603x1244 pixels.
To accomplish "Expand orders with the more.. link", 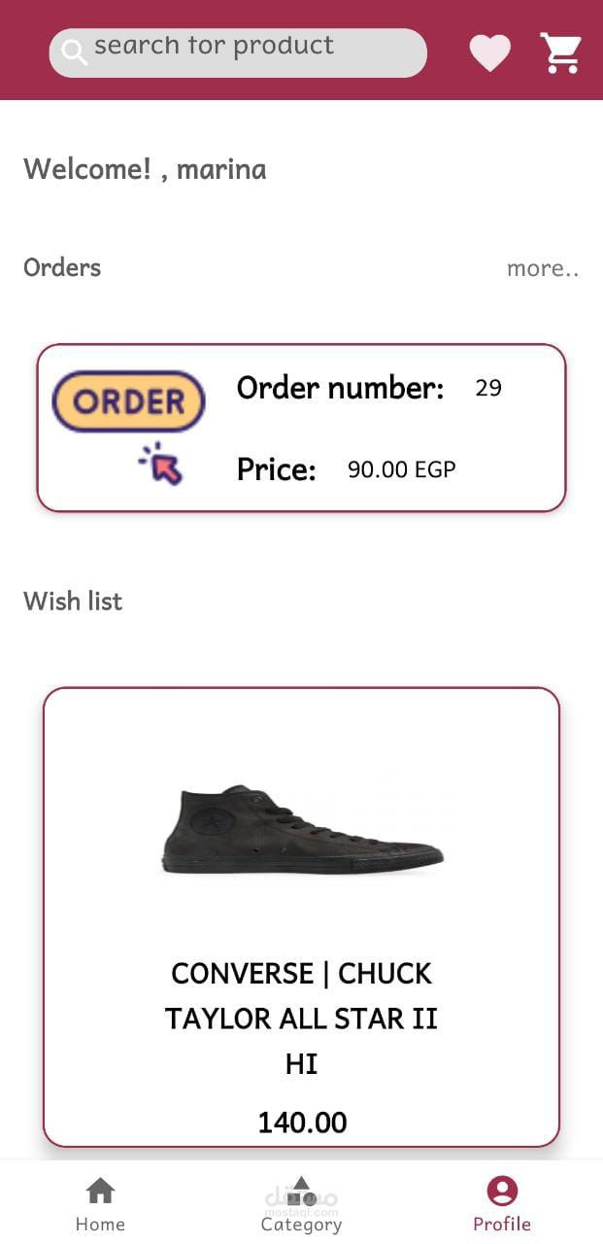I will tap(542, 268).
